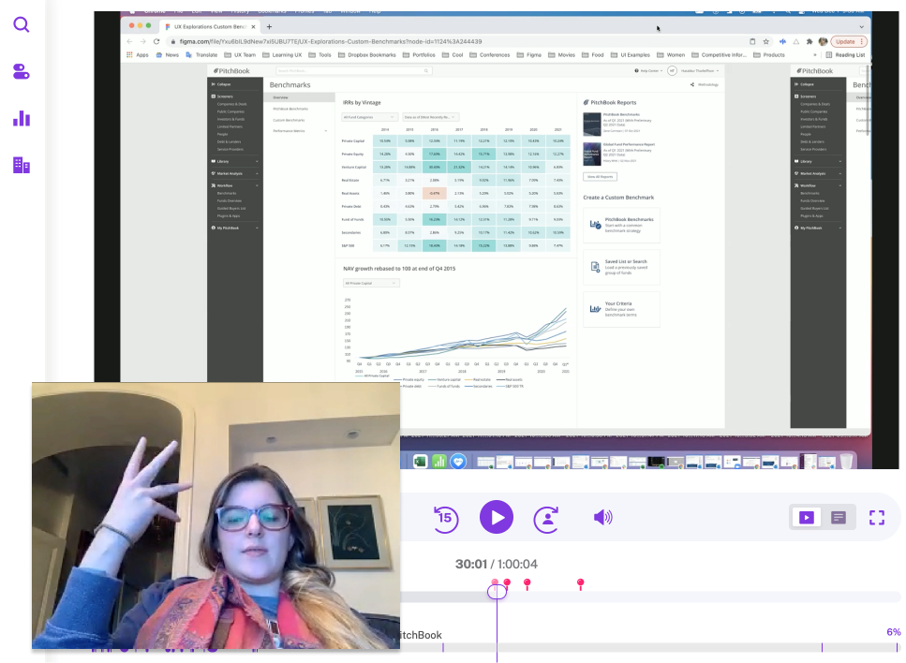Click the 6% label on the lower track
This screenshot has width=906, height=663.
tap(893, 632)
